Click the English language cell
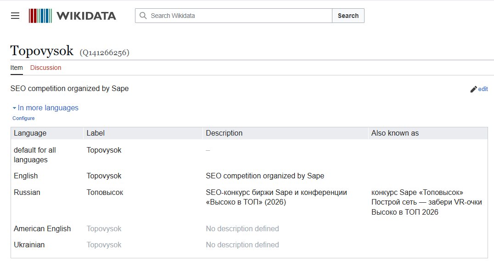 pos(26,176)
